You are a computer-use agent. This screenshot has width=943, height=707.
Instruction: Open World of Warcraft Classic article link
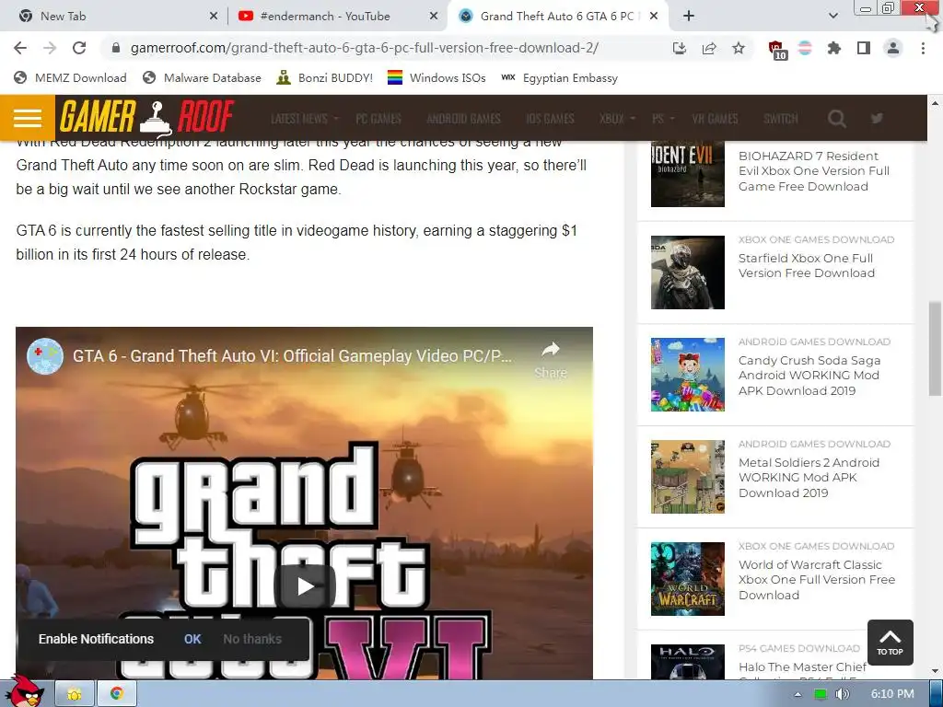(816, 580)
